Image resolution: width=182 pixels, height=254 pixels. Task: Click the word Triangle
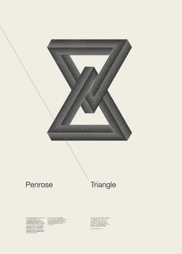[x=103, y=185]
